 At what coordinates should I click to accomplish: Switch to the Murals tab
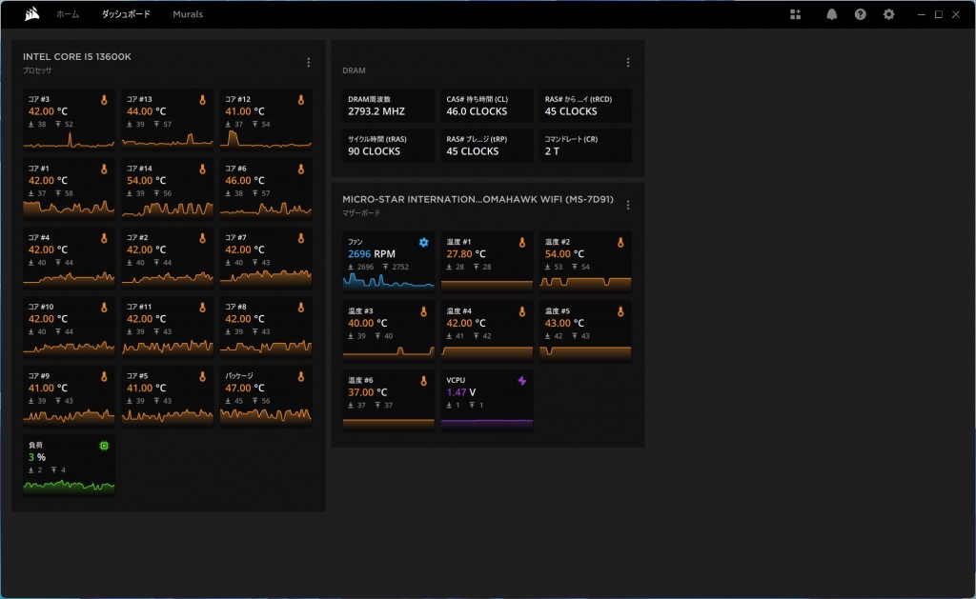(x=188, y=15)
